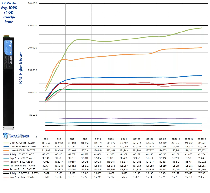Viewport: 210px width, 193px height.
Task: Click the 100,000 y-axis label
Action: (32, 92)
